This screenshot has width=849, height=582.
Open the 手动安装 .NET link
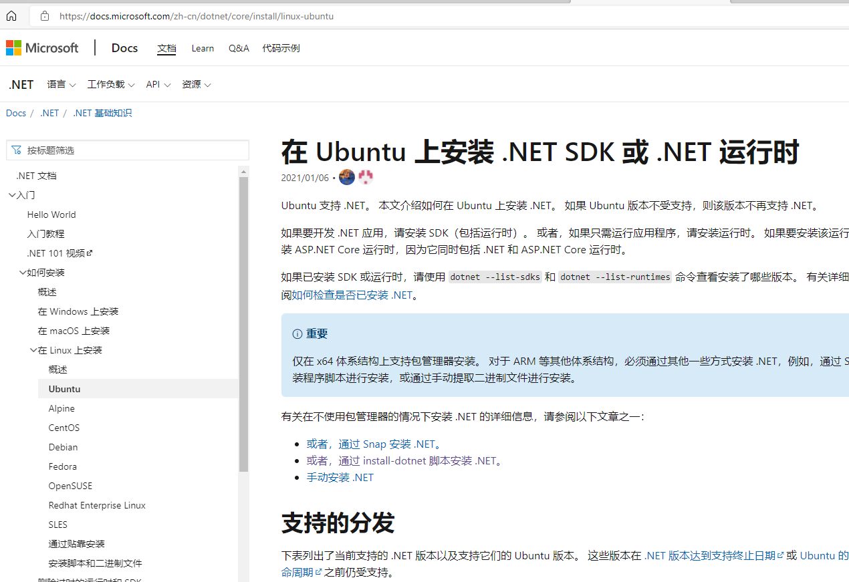pyautogui.click(x=340, y=477)
